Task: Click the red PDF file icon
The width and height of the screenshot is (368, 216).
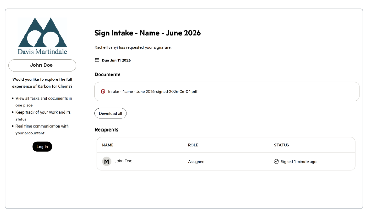Action: (x=103, y=92)
